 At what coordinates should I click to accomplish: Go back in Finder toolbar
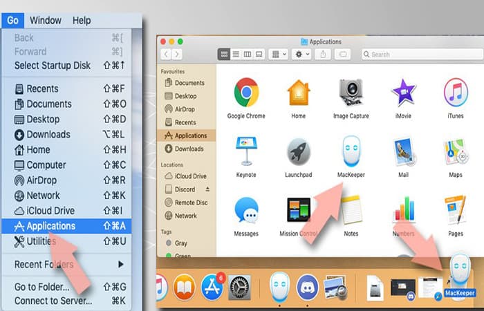[166, 55]
